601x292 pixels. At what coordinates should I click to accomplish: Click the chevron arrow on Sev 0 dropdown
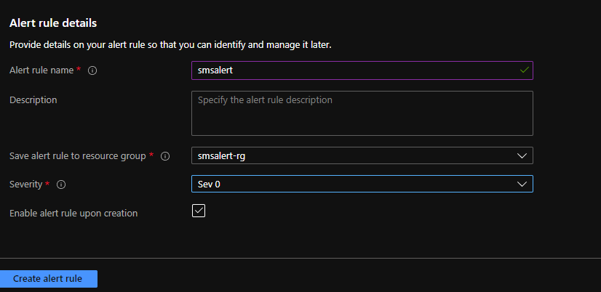[x=522, y=184]
